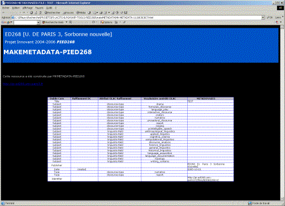Click the vertical scrollbar down arrow

coord(282,199)
